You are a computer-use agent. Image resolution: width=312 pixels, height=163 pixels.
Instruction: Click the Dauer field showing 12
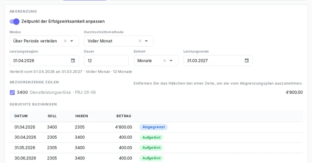tap(106, 61)
